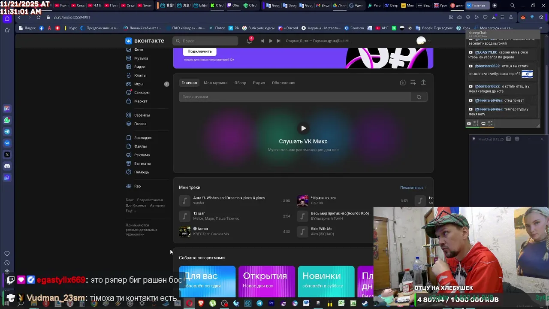Skip to next track in header player
549x309 pixels.
point(278,41)
